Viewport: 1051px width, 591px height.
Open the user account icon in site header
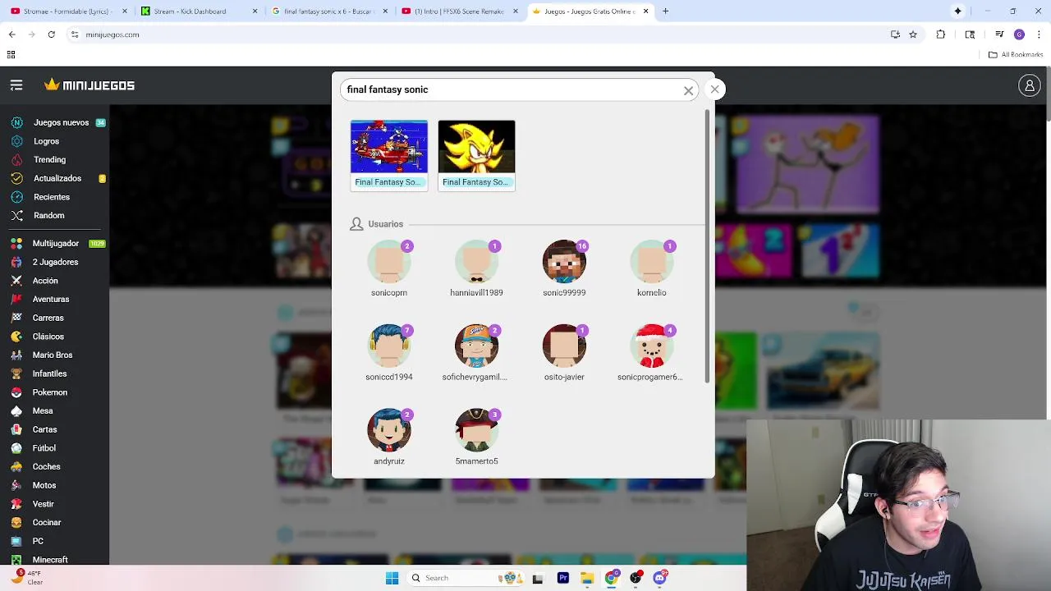tap(1029, 85)
